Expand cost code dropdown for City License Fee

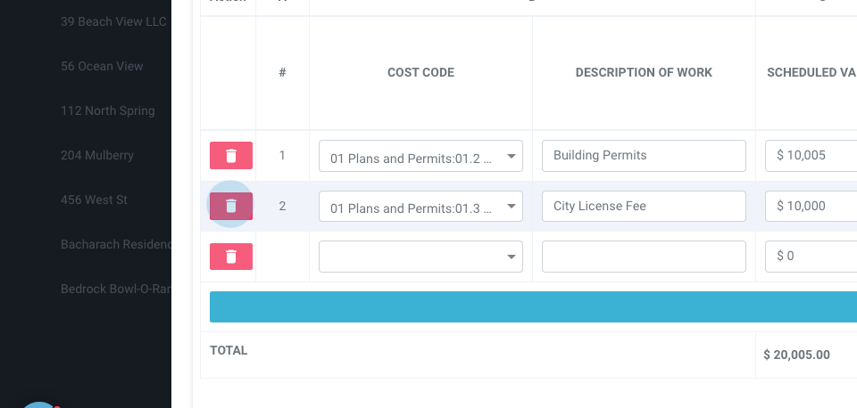420,207
